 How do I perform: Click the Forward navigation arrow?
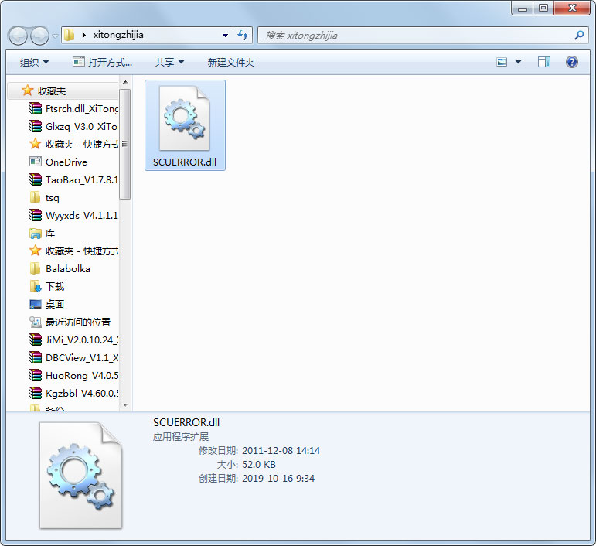point(39,35)
